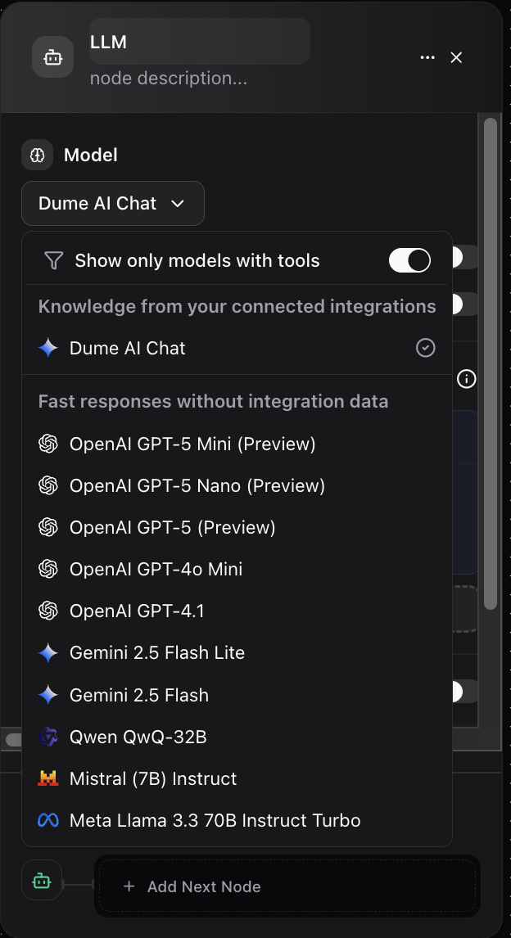Click the Add Next Node button
The image size is (511, 938).
pyautogui.click(x=287, y=886)
